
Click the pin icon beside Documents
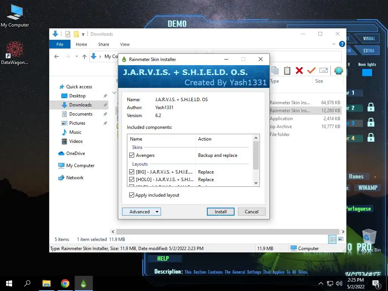(105, 114)
